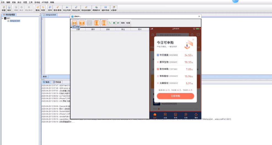This screenshot has width=272, height=145.
Task: Tap the 自选 icon in phone bottom bar
Action: 165,116
